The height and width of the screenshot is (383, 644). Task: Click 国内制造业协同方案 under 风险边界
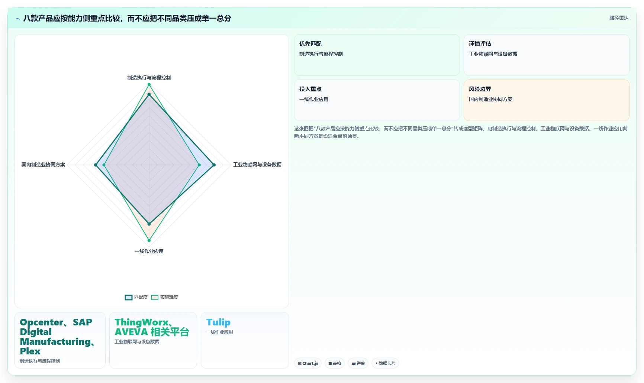pos(490,99)
